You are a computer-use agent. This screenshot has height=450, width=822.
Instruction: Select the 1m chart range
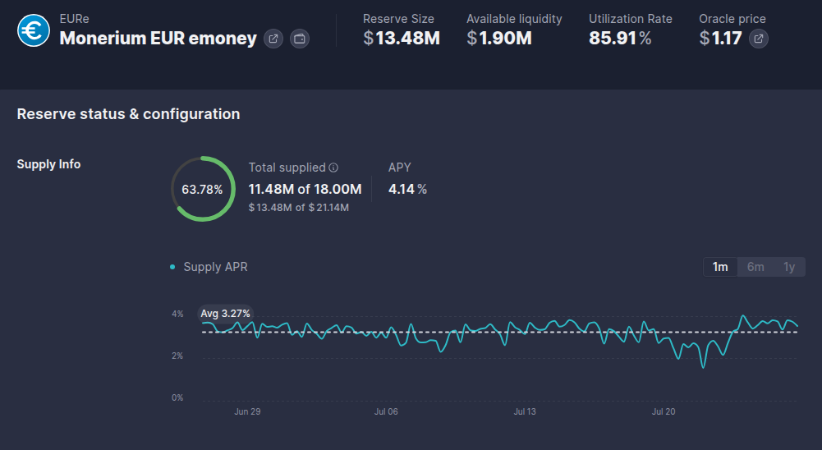[x=720, y=267]
